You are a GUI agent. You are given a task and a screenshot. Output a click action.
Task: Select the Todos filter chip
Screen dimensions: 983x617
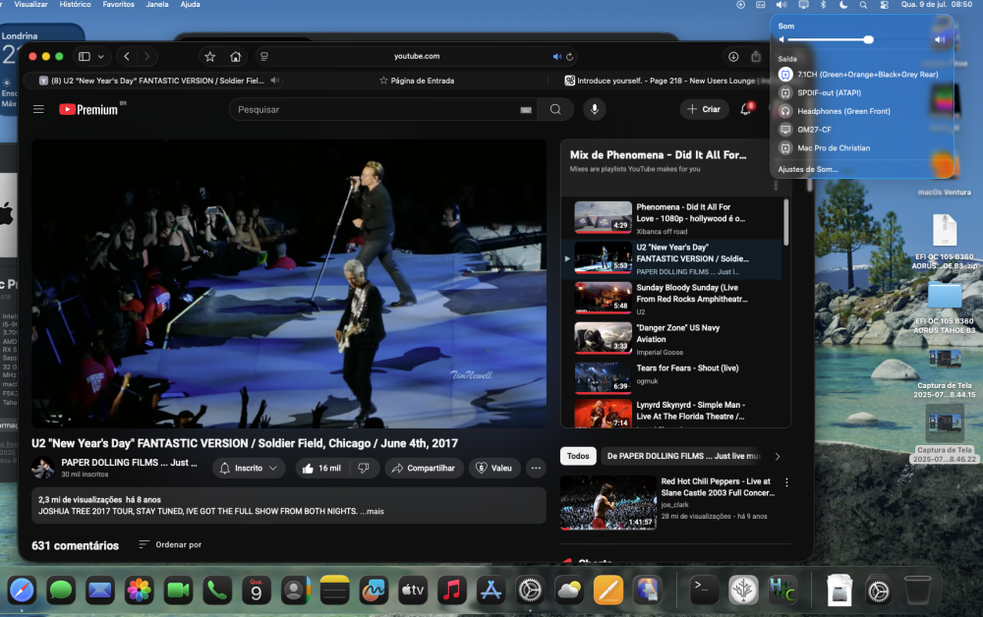[578, 456]
